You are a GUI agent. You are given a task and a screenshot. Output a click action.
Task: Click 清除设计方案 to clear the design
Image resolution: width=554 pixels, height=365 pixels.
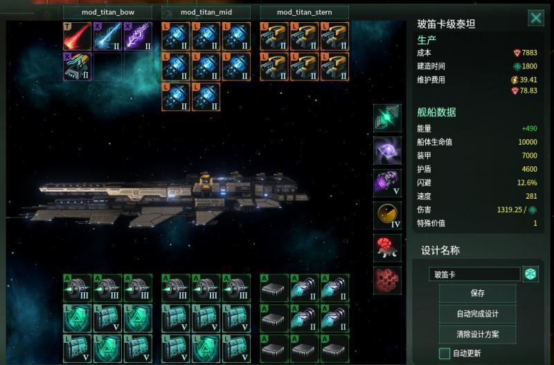pos(477,335)
